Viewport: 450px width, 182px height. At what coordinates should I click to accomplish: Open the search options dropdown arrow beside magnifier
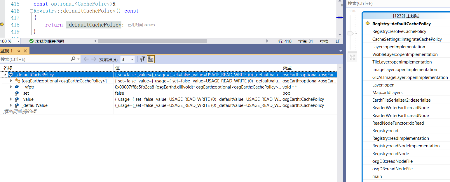pos(78,59)
